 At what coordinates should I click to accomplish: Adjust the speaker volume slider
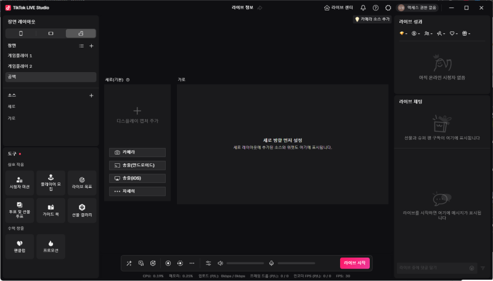[x=245, y=263]
